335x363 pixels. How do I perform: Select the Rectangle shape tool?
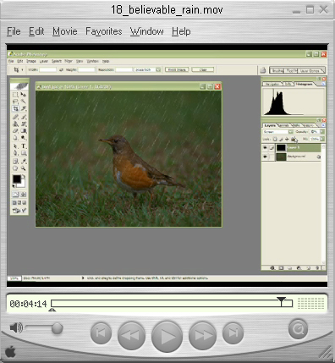[x=24, y=153]
